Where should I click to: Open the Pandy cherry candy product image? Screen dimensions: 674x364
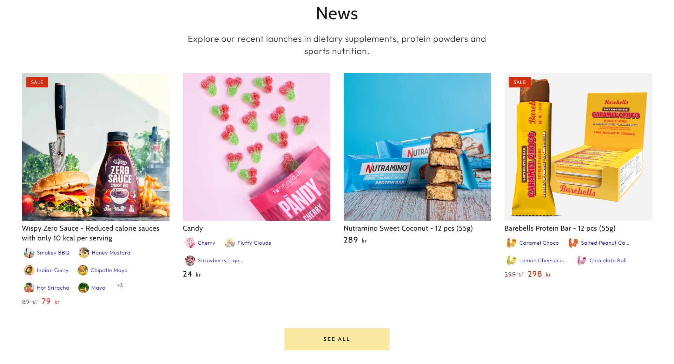pos(257,147)
